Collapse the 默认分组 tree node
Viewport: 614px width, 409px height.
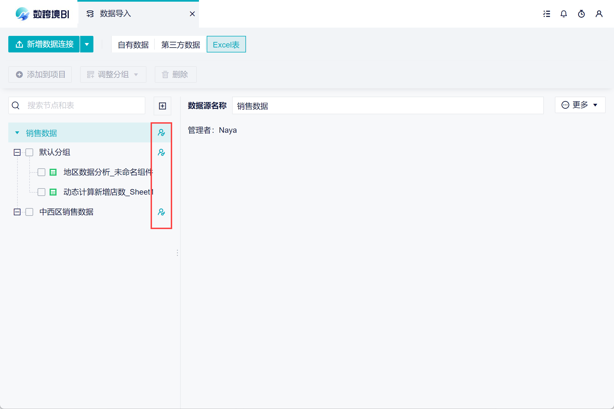pos(17,152)
